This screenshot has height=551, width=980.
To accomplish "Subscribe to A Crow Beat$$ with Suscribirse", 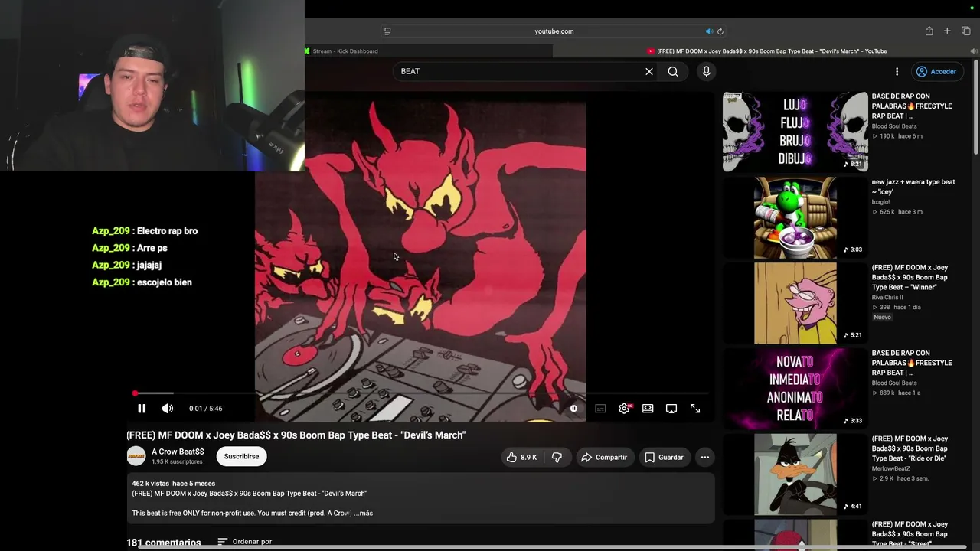I will click(241, 456).
